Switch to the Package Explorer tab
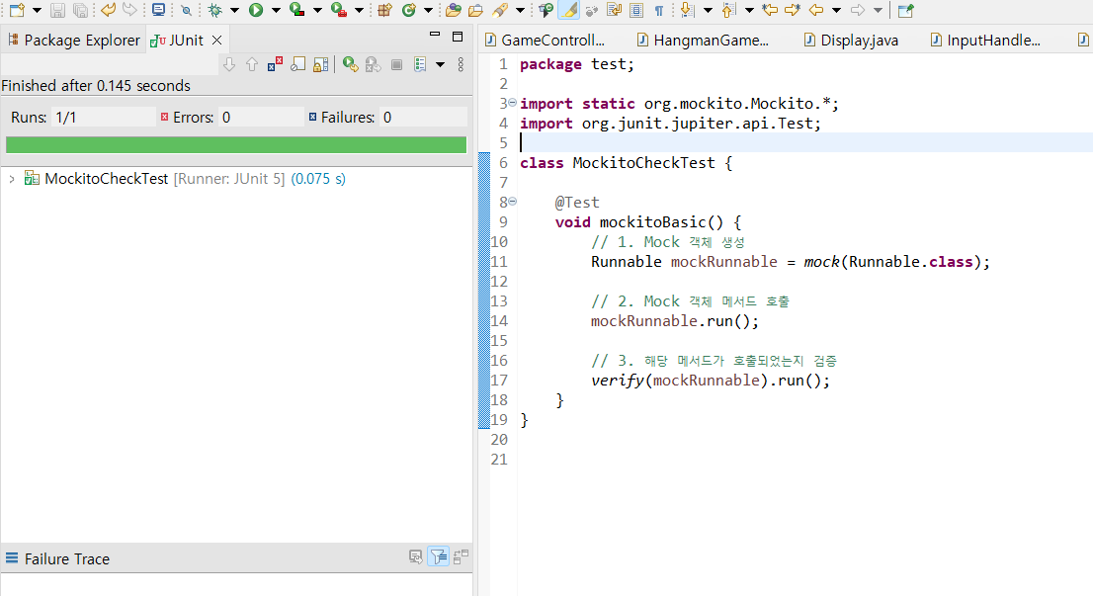 click(74, 41)
